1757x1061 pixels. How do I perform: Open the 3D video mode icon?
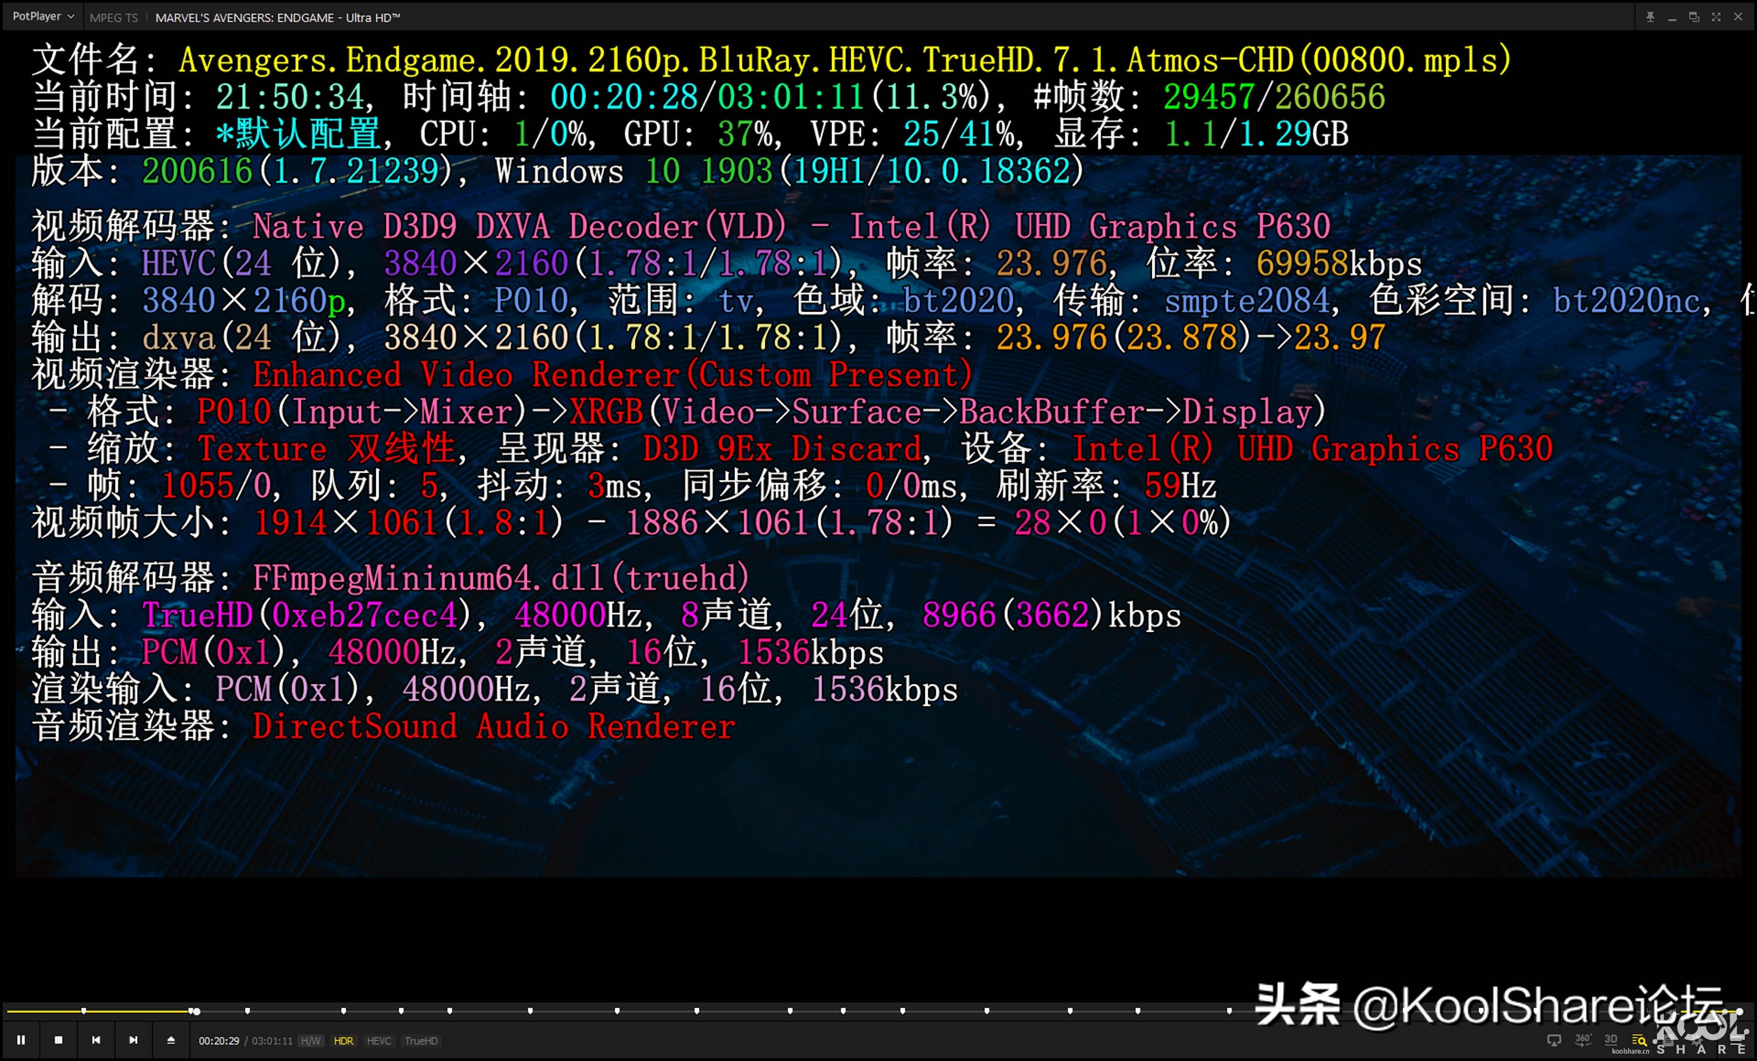(1612, 1040)
